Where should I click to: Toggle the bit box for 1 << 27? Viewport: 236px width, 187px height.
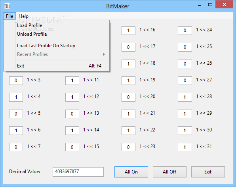[x=185, y=81]
